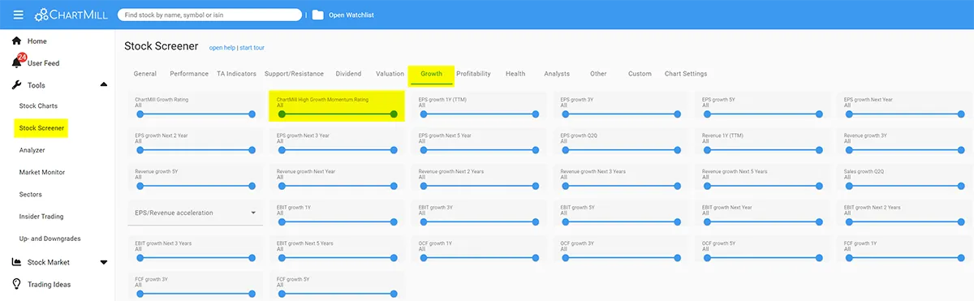Click the Home house icon
Screen dimensions: 974x301
coord(16,41)
